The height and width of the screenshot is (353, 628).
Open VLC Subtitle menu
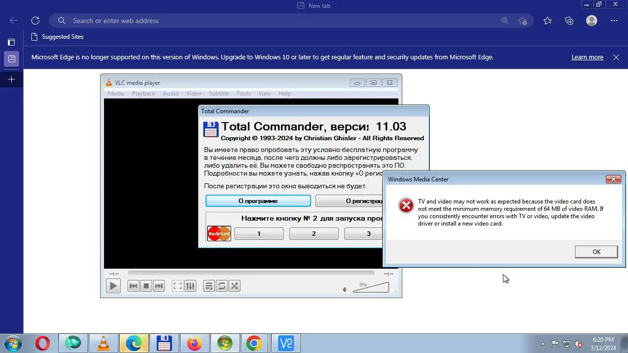pos(219,94)
